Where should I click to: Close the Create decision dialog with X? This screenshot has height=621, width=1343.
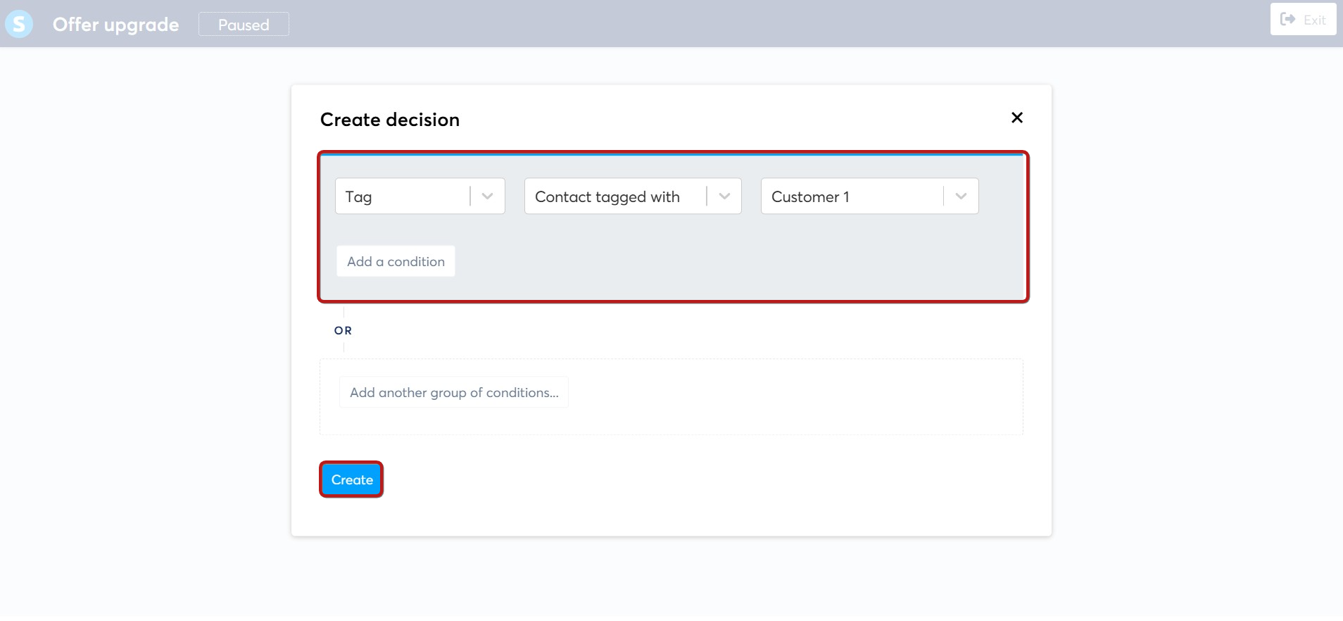[1016, 118]
